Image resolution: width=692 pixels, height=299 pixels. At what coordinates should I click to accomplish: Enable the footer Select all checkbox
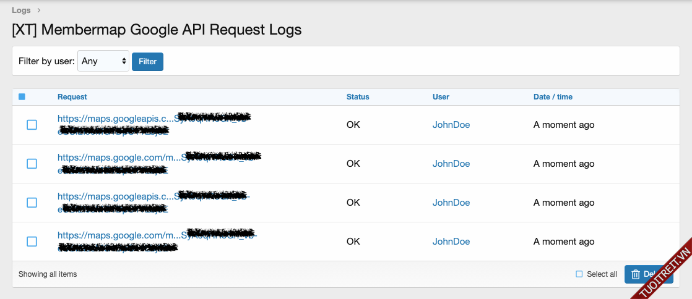579,274
